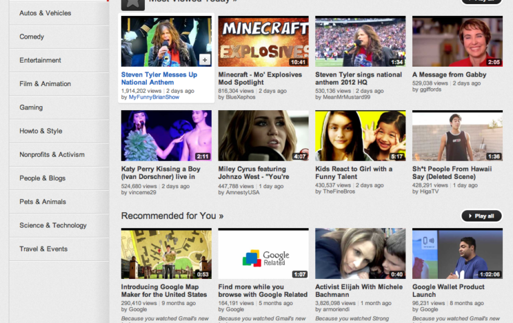Image resolution: width=513 pixels, height=323 pixels.
Task: Play all Recommended for You videos
Action: click(x=482, y=216)
